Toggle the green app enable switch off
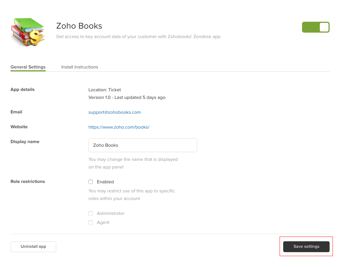Viewport: 351px width, 267px height. coord(315,27)
